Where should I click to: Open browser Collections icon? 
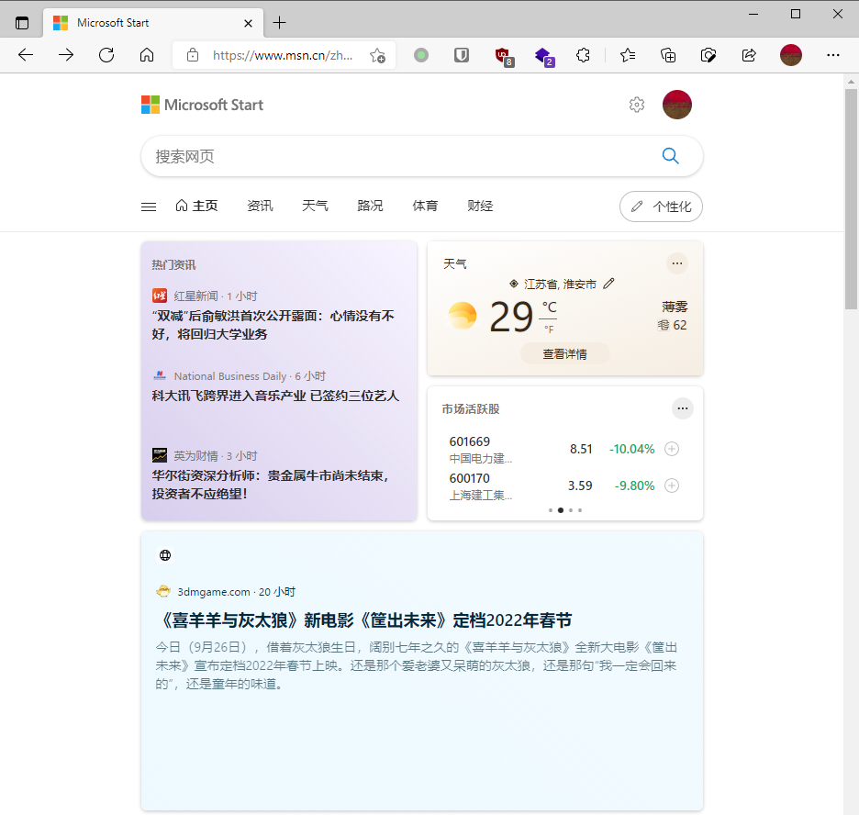point(668,55)
